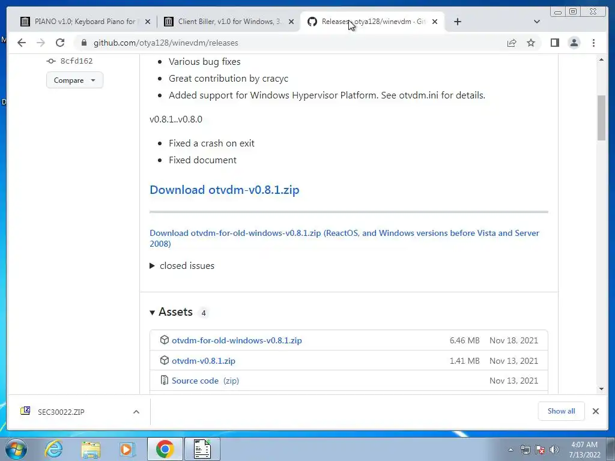Viewport: 615px width, 461px height.
Task: Click the Assets count badge 4
Action: coord(203,313)
